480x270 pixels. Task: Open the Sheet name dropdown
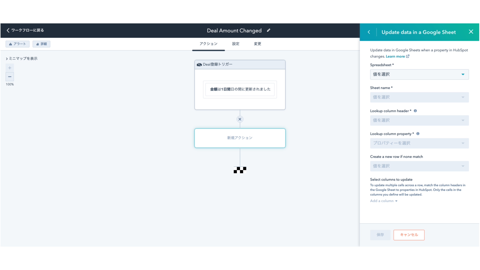[x=419, y=97]
